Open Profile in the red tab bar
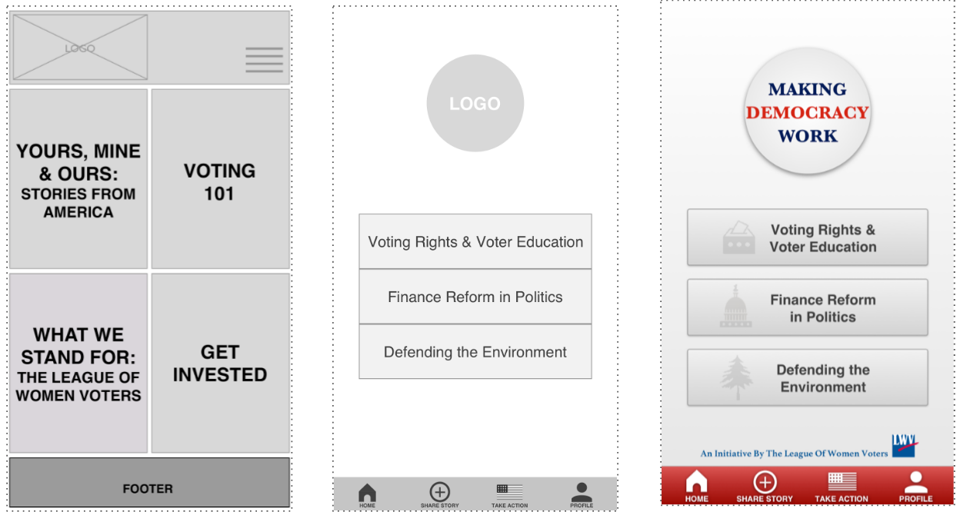The width and height of the screenshot is (960, 515). [x=915, y=483]
